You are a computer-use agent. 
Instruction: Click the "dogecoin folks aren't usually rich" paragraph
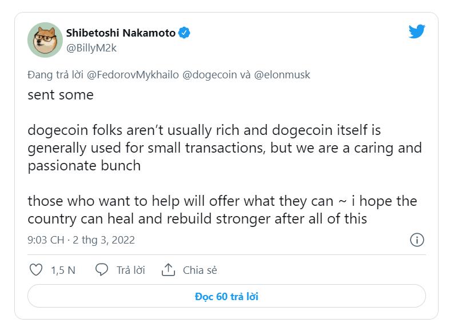pyautogui.click(x=224, y=148)
